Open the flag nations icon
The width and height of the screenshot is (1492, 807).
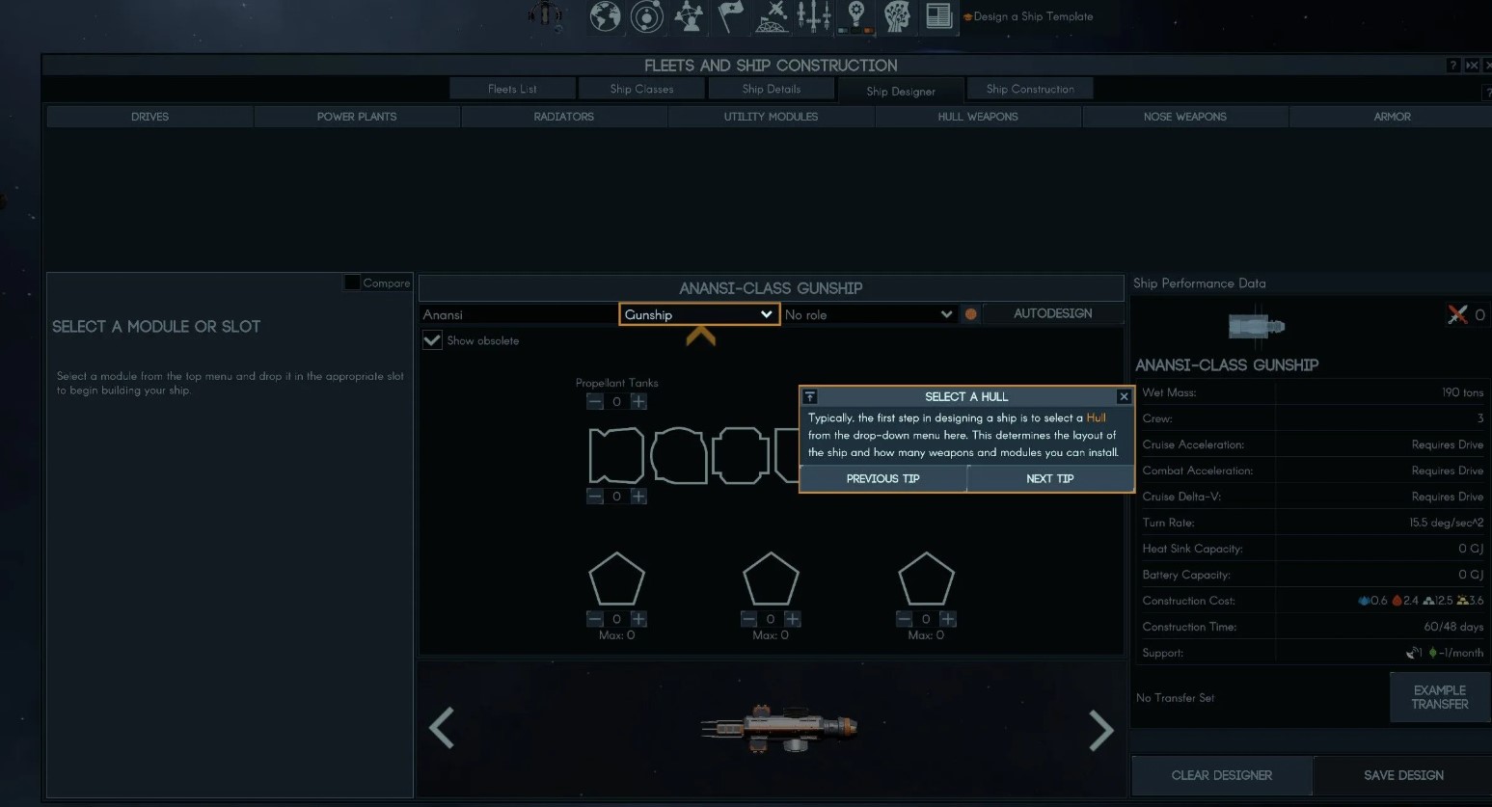tap(731, 16)
